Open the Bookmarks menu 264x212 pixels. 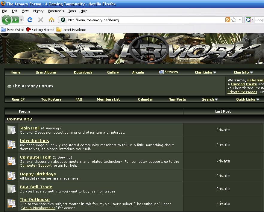tap(56, 11)
